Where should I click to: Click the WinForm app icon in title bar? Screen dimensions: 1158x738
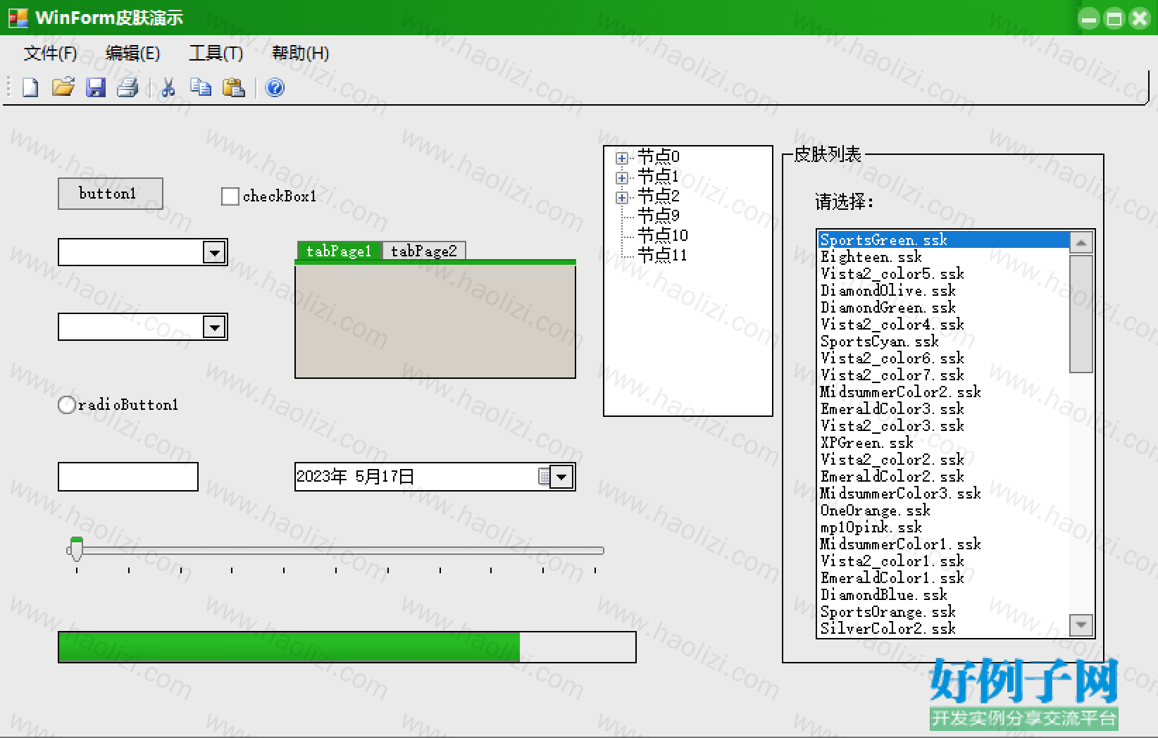pyautogui.click(x=18, y=18)
